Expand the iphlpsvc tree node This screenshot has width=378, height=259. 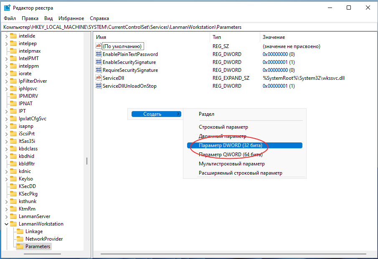pos(7,89)
